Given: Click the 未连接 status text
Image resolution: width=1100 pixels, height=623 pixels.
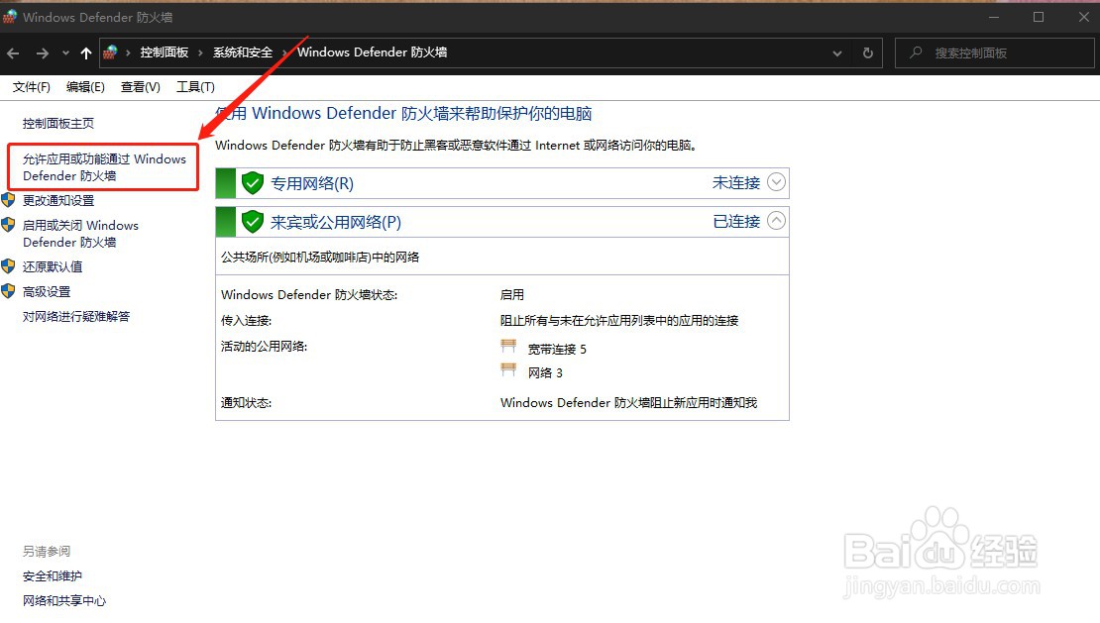Looking at the screenshot, I should point(736,183).
